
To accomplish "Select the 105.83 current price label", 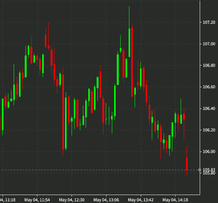I will [209, 170].
